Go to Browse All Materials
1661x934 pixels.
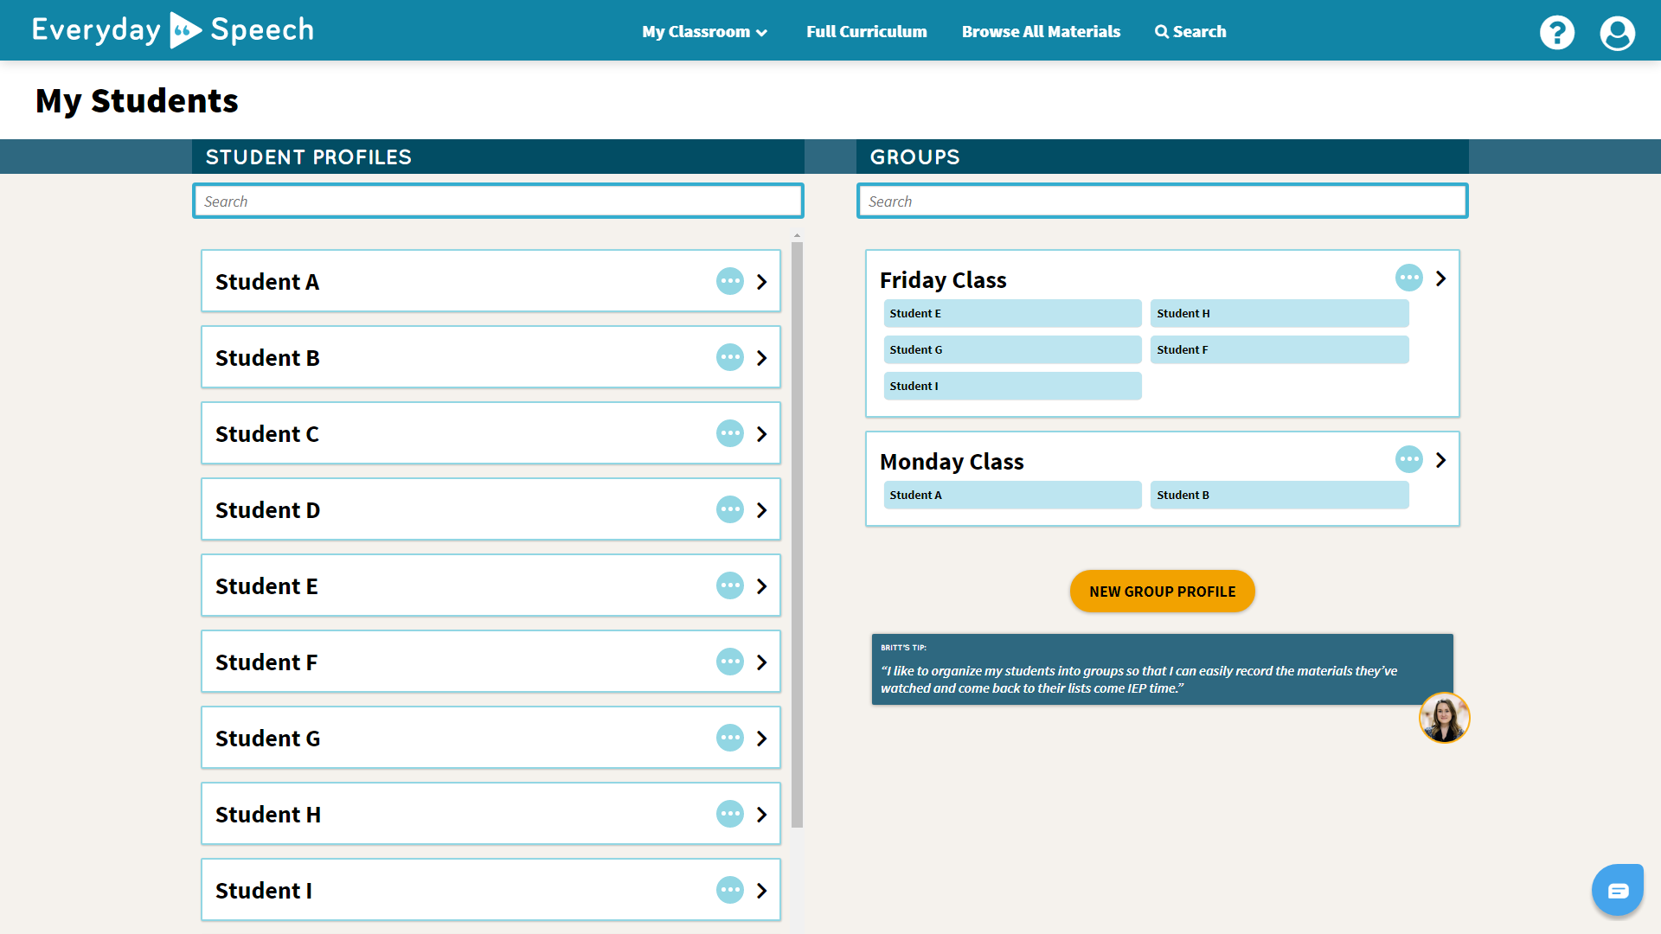[1041, 32]
